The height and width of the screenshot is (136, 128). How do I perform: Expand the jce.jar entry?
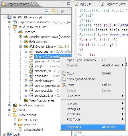26,66
